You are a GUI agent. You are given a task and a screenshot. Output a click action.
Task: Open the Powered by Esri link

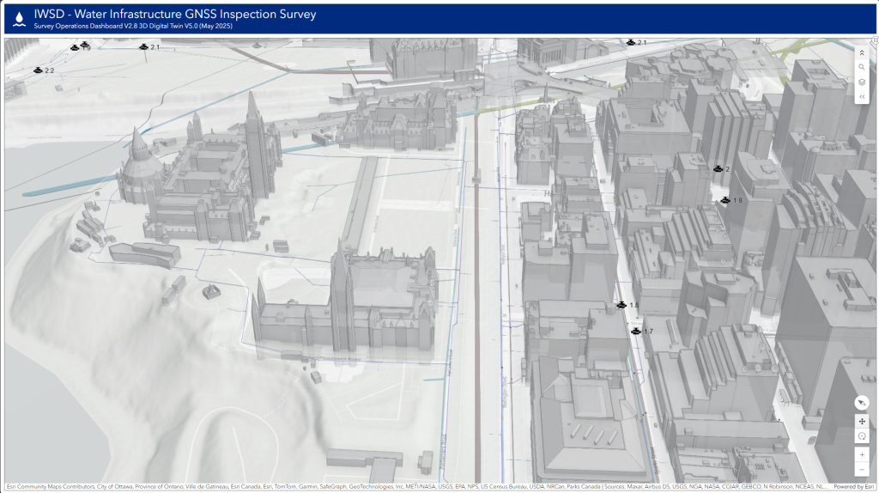tap(852, 487)
